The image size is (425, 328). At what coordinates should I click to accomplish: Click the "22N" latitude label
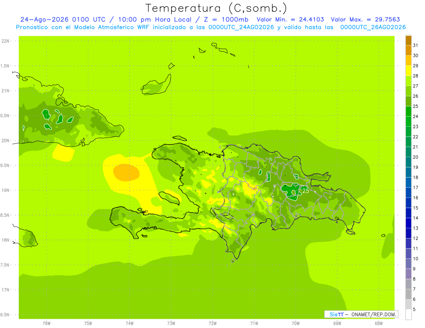pos(6,41)
